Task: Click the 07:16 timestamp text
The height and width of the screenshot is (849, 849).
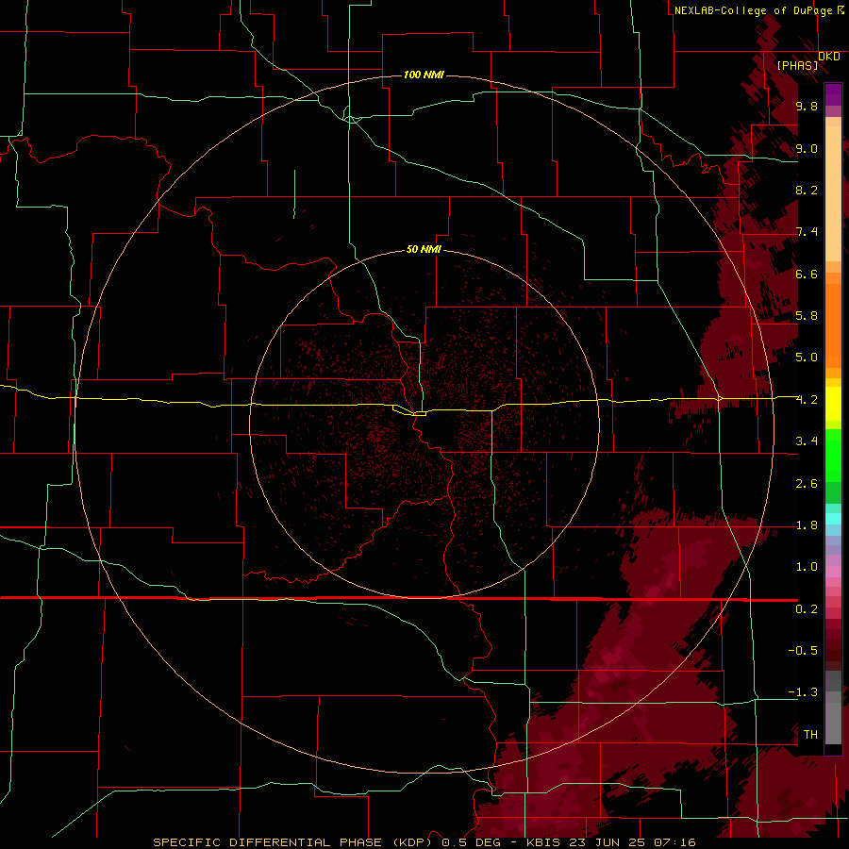Action: [x=674, y=842]
